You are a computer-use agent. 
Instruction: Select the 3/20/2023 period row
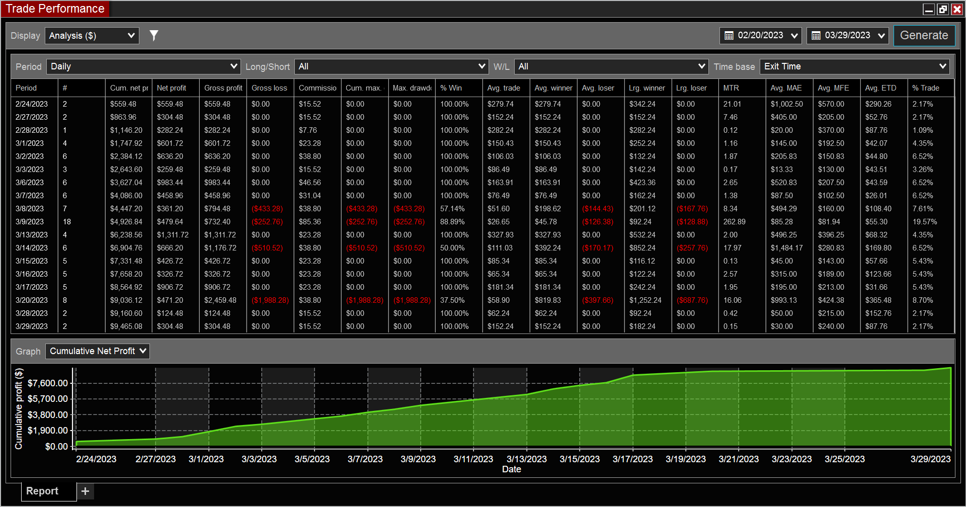click(482, 300)
